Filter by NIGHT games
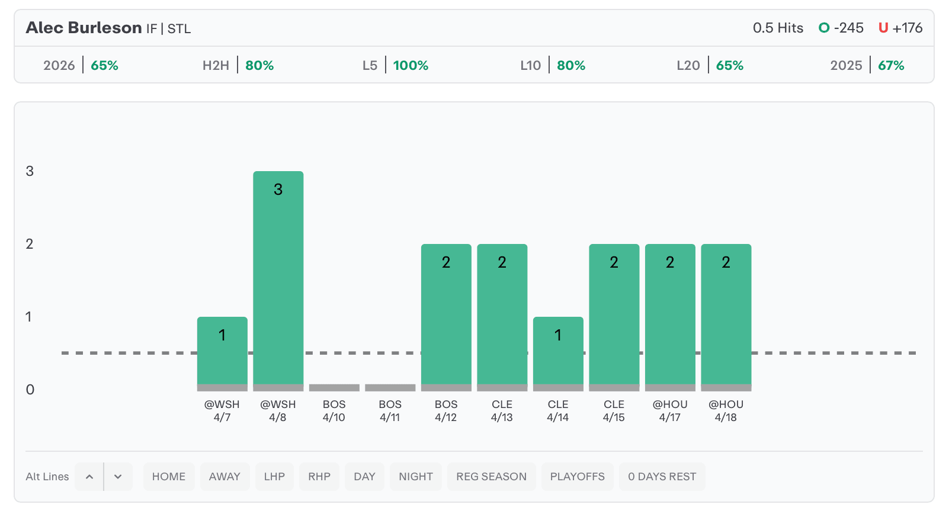The height and width of the screenshot is (514, 949). (x=416, y=477)
